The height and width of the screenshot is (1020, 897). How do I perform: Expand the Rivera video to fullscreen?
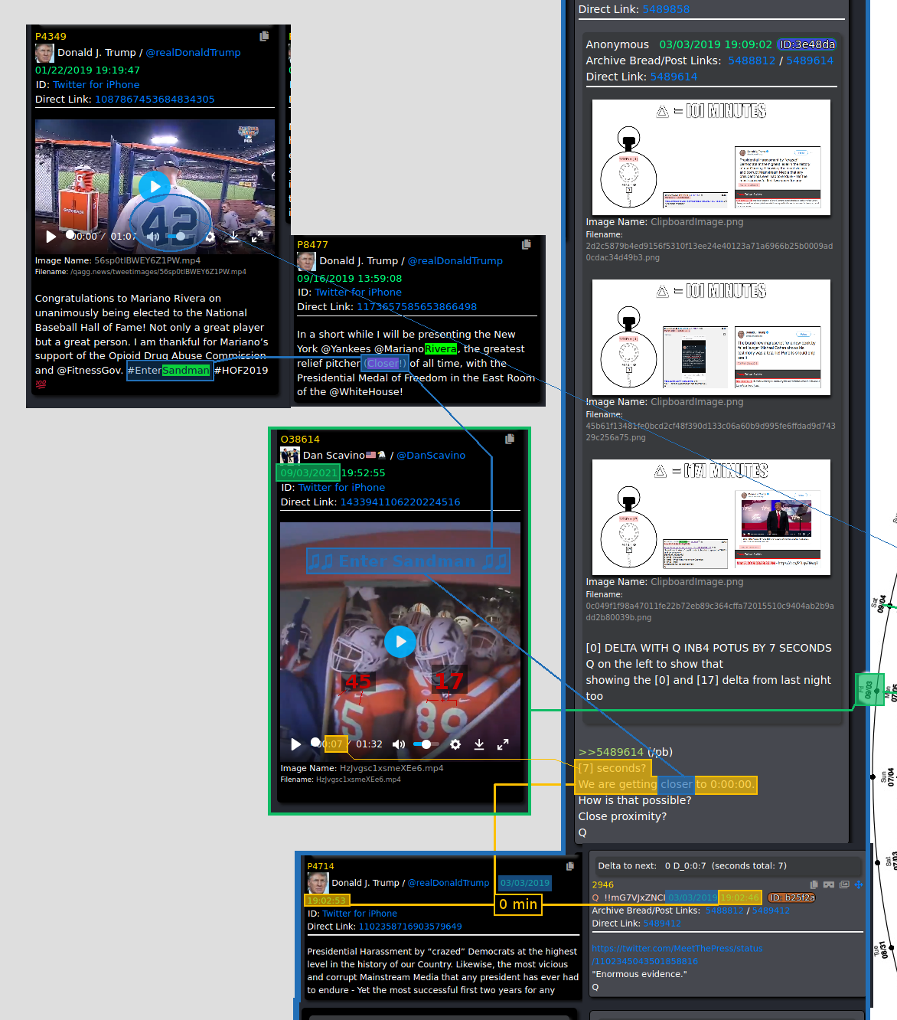pyautogui.click(x=257, y=237)
